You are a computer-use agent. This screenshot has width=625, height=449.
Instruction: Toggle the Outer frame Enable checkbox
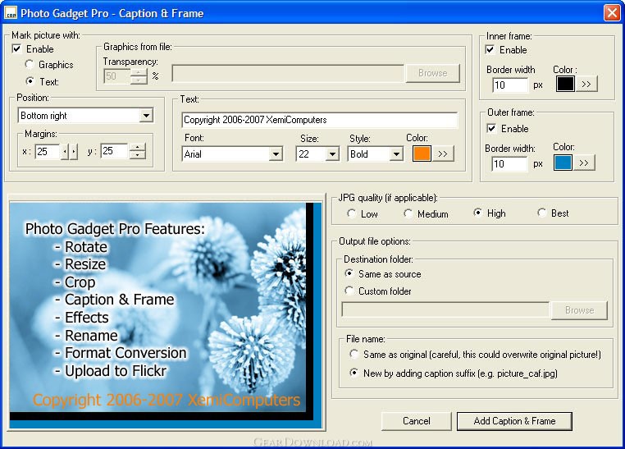(491, 129)
